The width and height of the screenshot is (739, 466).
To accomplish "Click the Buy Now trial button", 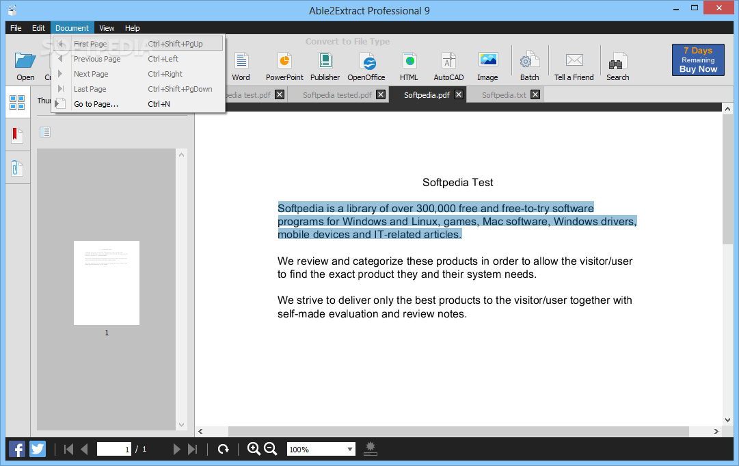I will click(698, 60).
